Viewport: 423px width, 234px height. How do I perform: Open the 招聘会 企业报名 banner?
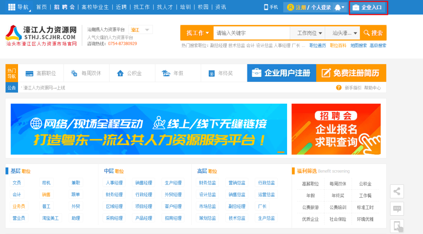[x=336, y=129]
